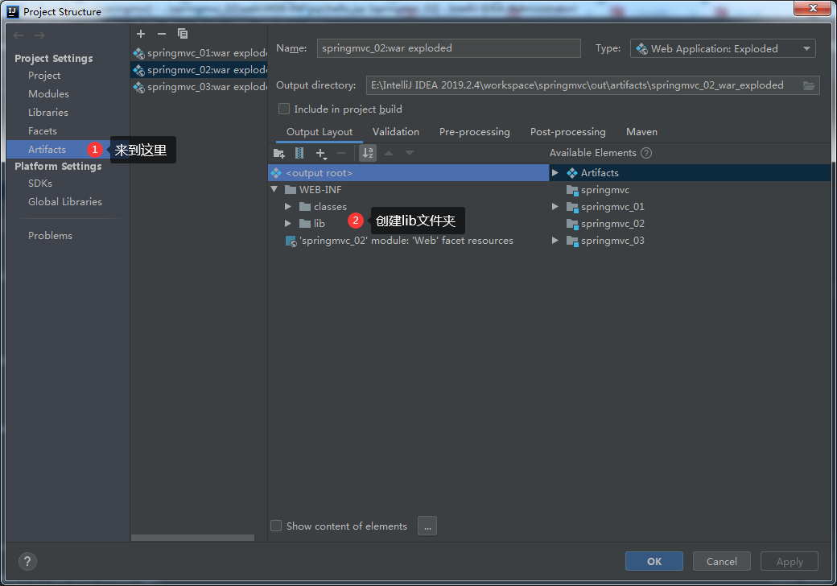
Task: Switch to the Validation tab
Action: [395, 132]
